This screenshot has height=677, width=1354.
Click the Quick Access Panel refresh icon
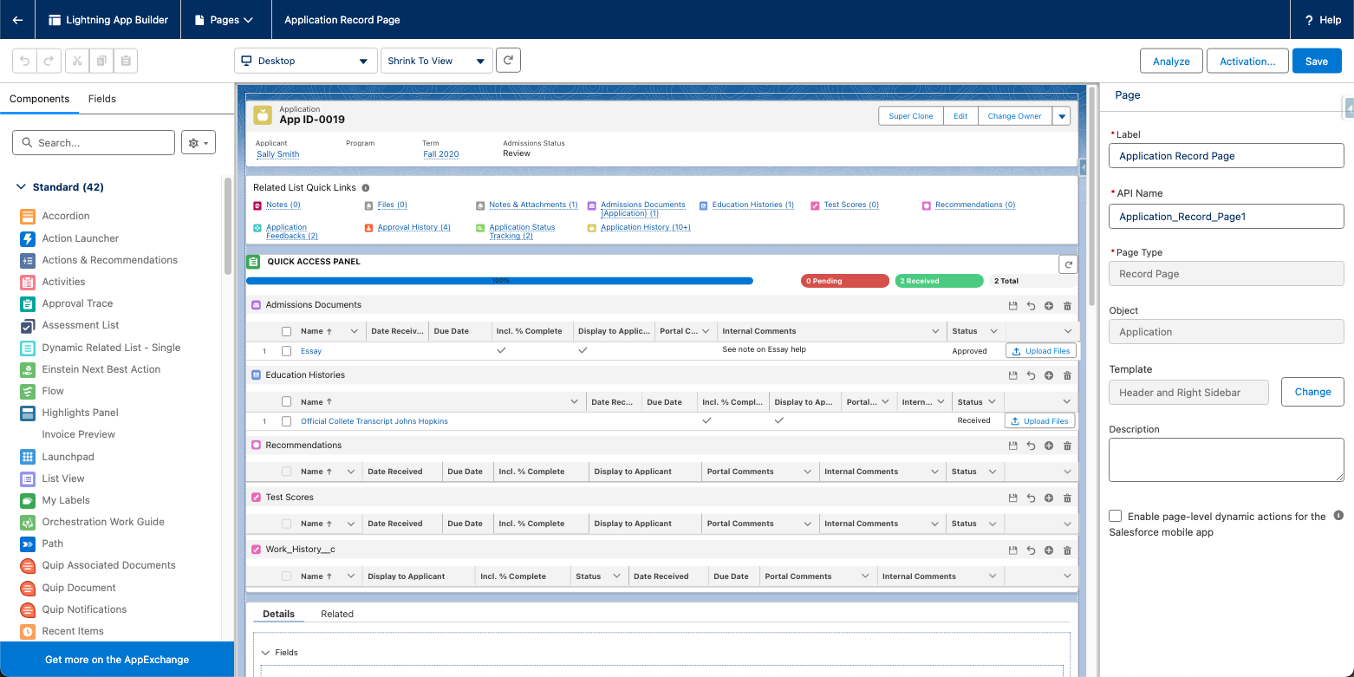coord(1068,264)
